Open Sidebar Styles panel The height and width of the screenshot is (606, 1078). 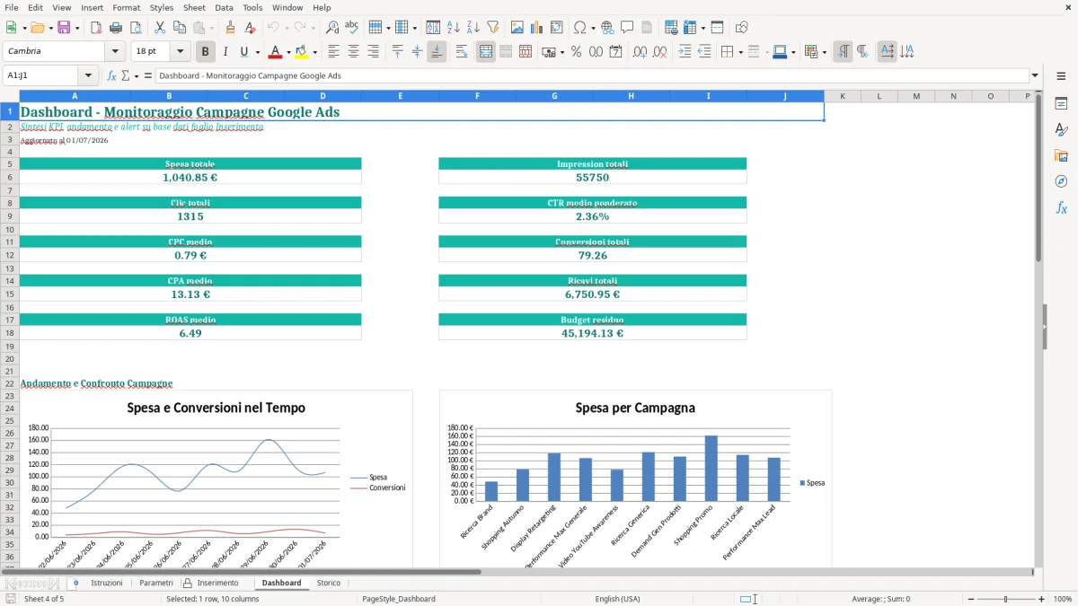tap(1061, 130)
